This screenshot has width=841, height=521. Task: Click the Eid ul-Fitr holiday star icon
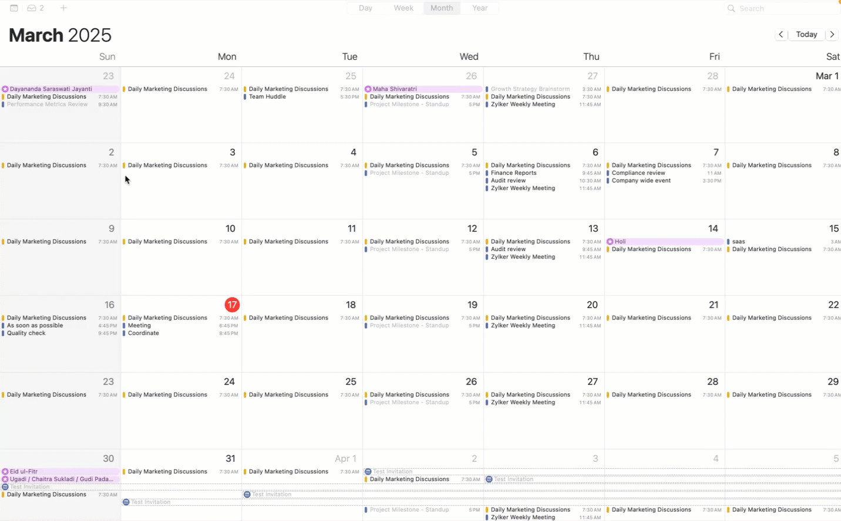[5, 472]
